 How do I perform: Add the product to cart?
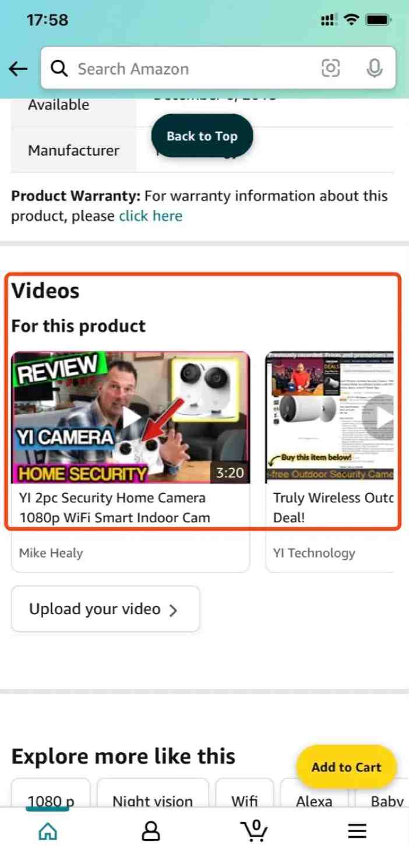(346, 767)
